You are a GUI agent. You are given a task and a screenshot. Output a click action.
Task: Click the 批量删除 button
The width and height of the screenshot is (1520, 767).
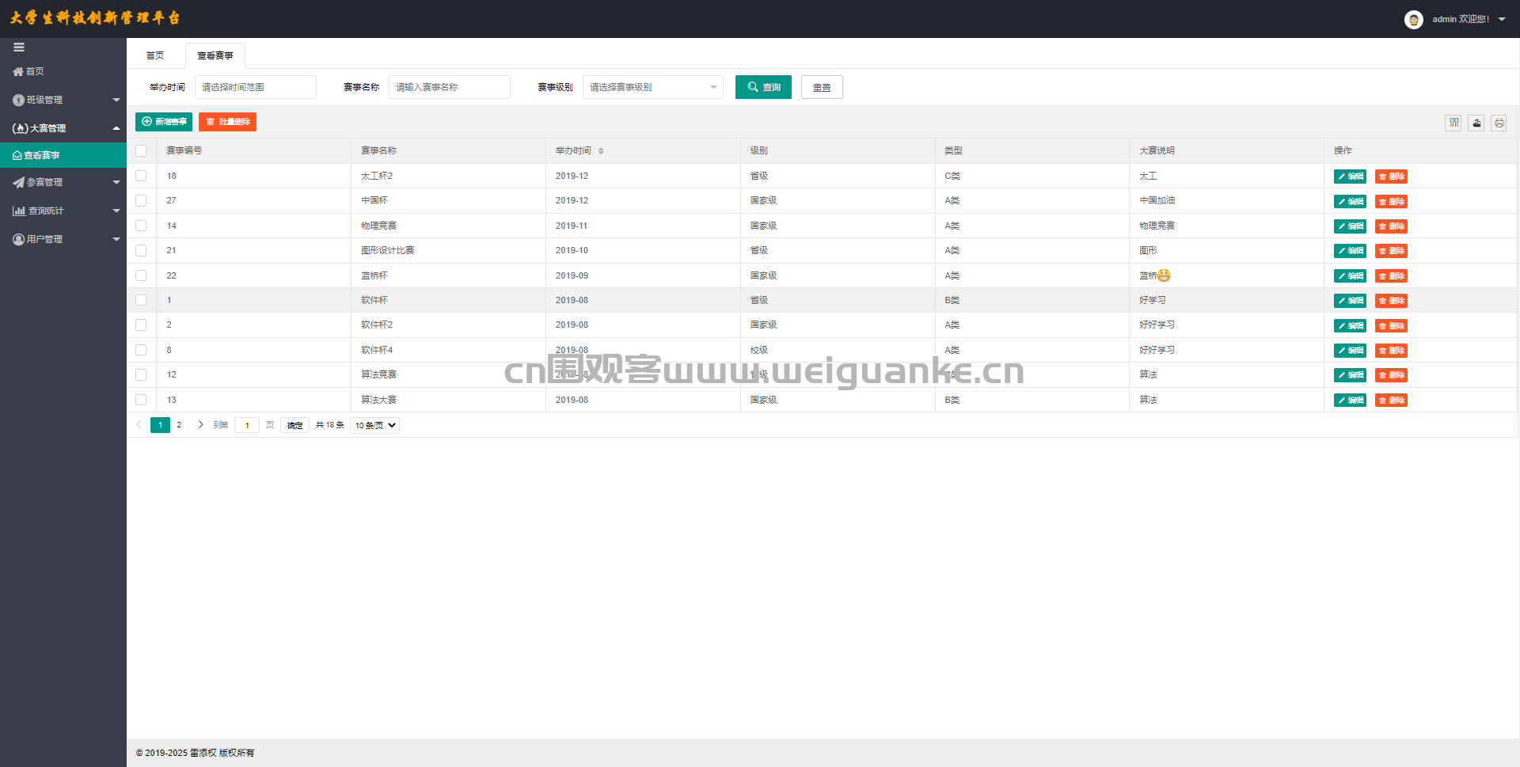pos(227,122)
